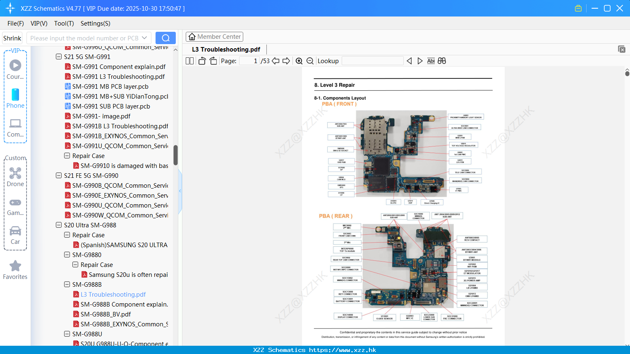
Task: Click the Shrink button
Action: [x=12, y=38]
